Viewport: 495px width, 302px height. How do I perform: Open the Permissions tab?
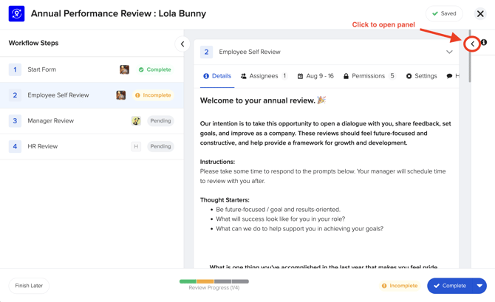(x=368, y=76)
